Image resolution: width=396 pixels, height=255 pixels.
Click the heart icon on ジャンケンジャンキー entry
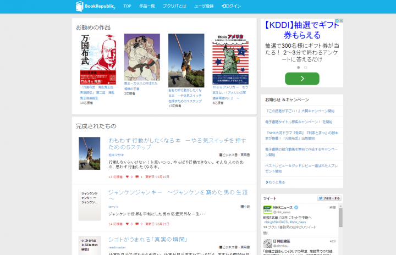[127, 224]
